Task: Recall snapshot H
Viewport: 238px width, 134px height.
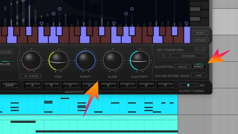Action: pyautogui.click(x=165, y=85)
